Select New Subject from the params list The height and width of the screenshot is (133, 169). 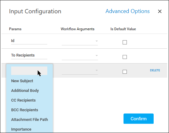pyautogui.click(x=22, y=81)
